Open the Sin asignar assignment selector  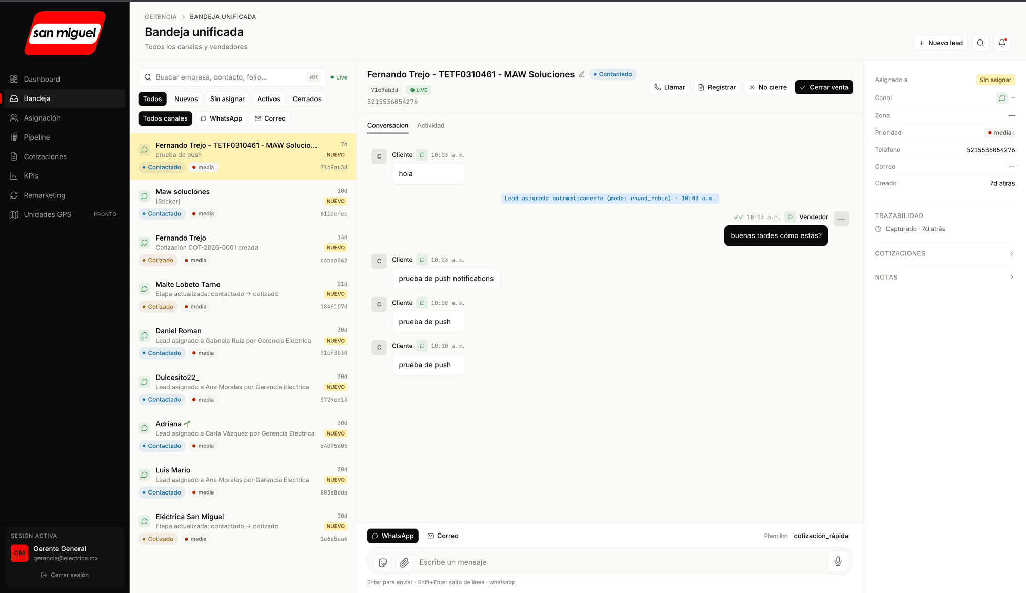pyautogui.click(x=995, y=80)
